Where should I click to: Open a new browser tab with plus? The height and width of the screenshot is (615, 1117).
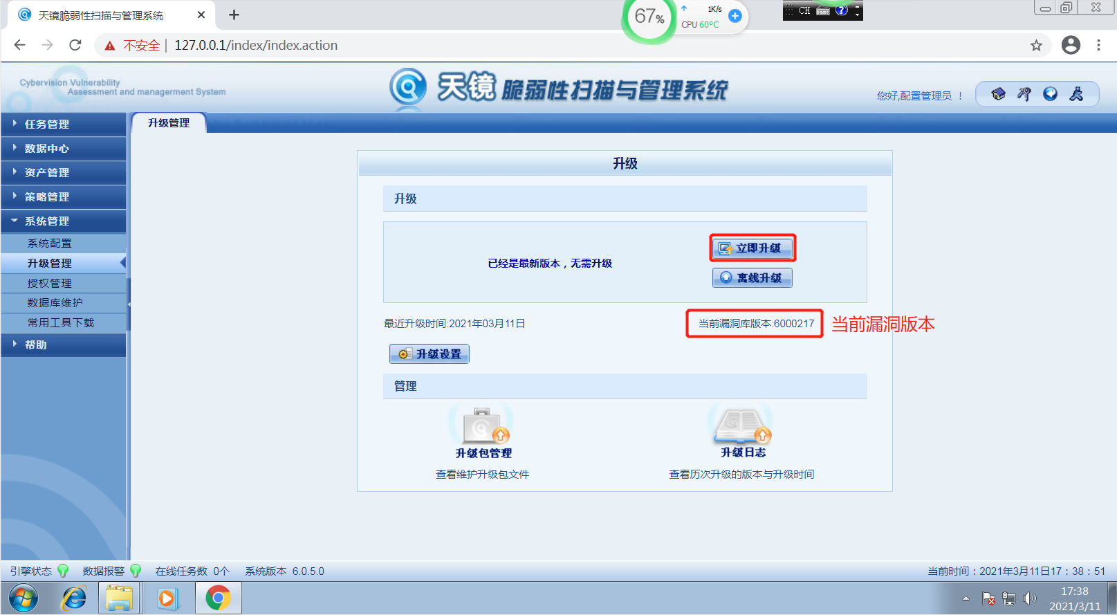coord(234,15)
